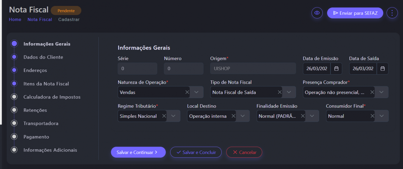Screen dimensions: 403x169
Task: Clear the Nota Fiscal de Saída selection
Action: tap(280, 92)
